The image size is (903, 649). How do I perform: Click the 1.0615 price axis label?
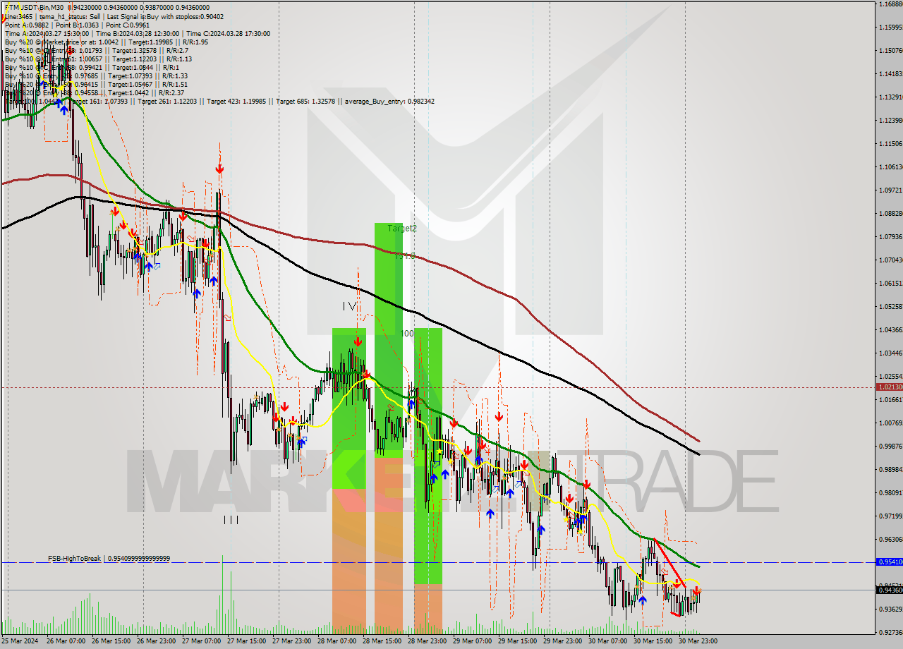pos(890,283)
